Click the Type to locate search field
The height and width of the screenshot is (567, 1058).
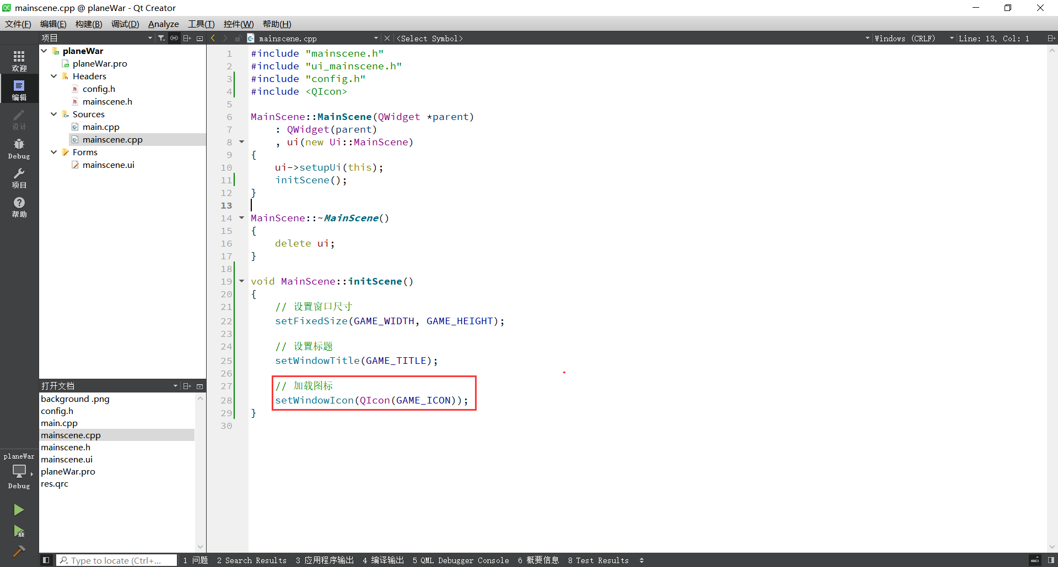(x=117, y=560)
